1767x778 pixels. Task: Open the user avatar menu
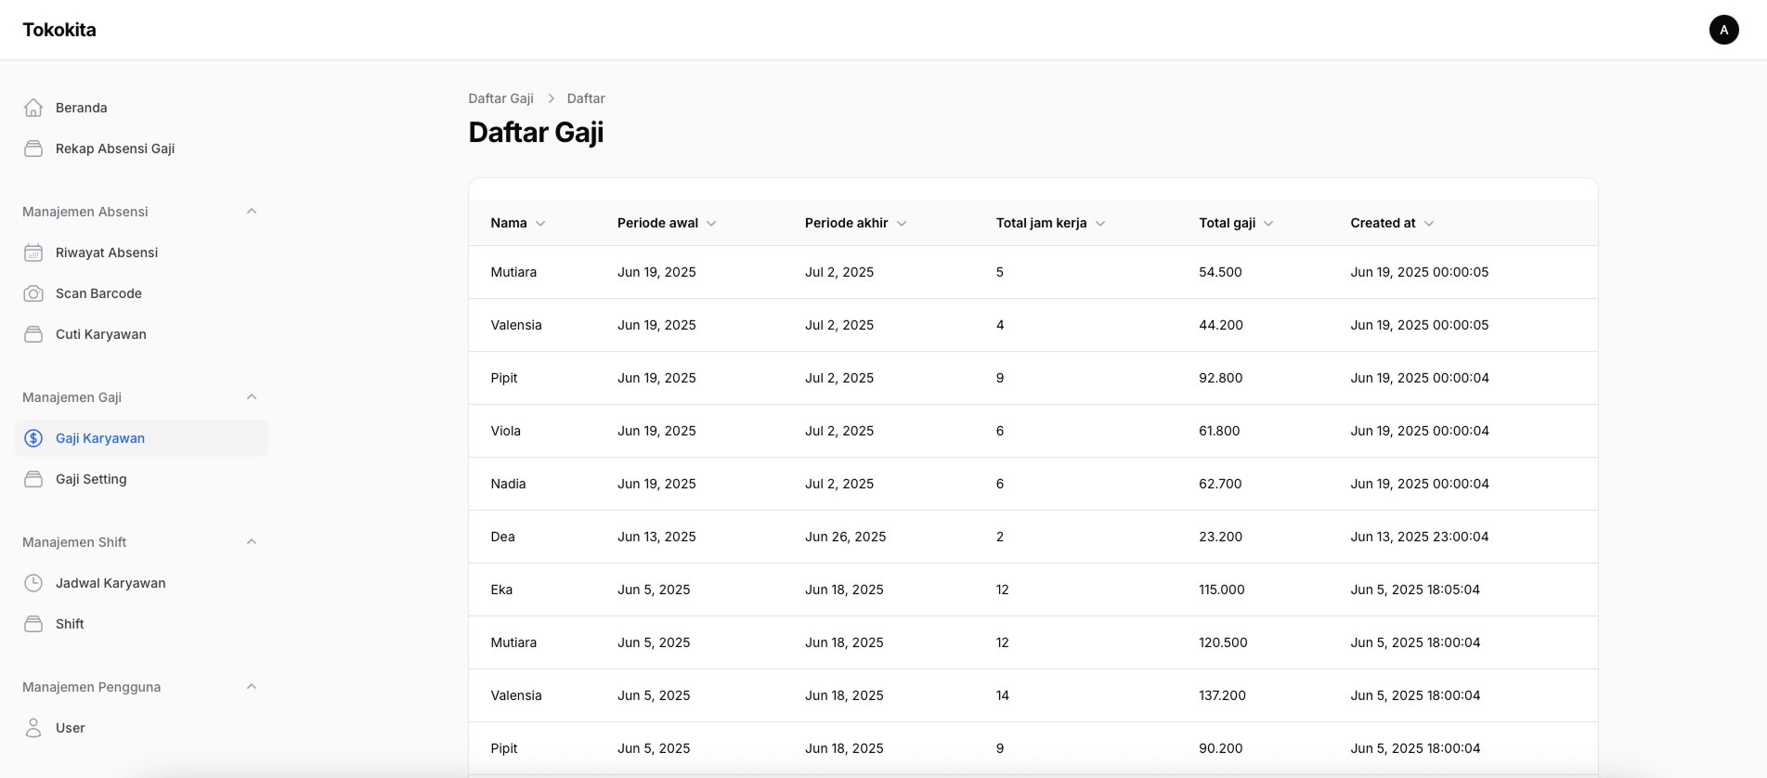(x=1723, y=30)
